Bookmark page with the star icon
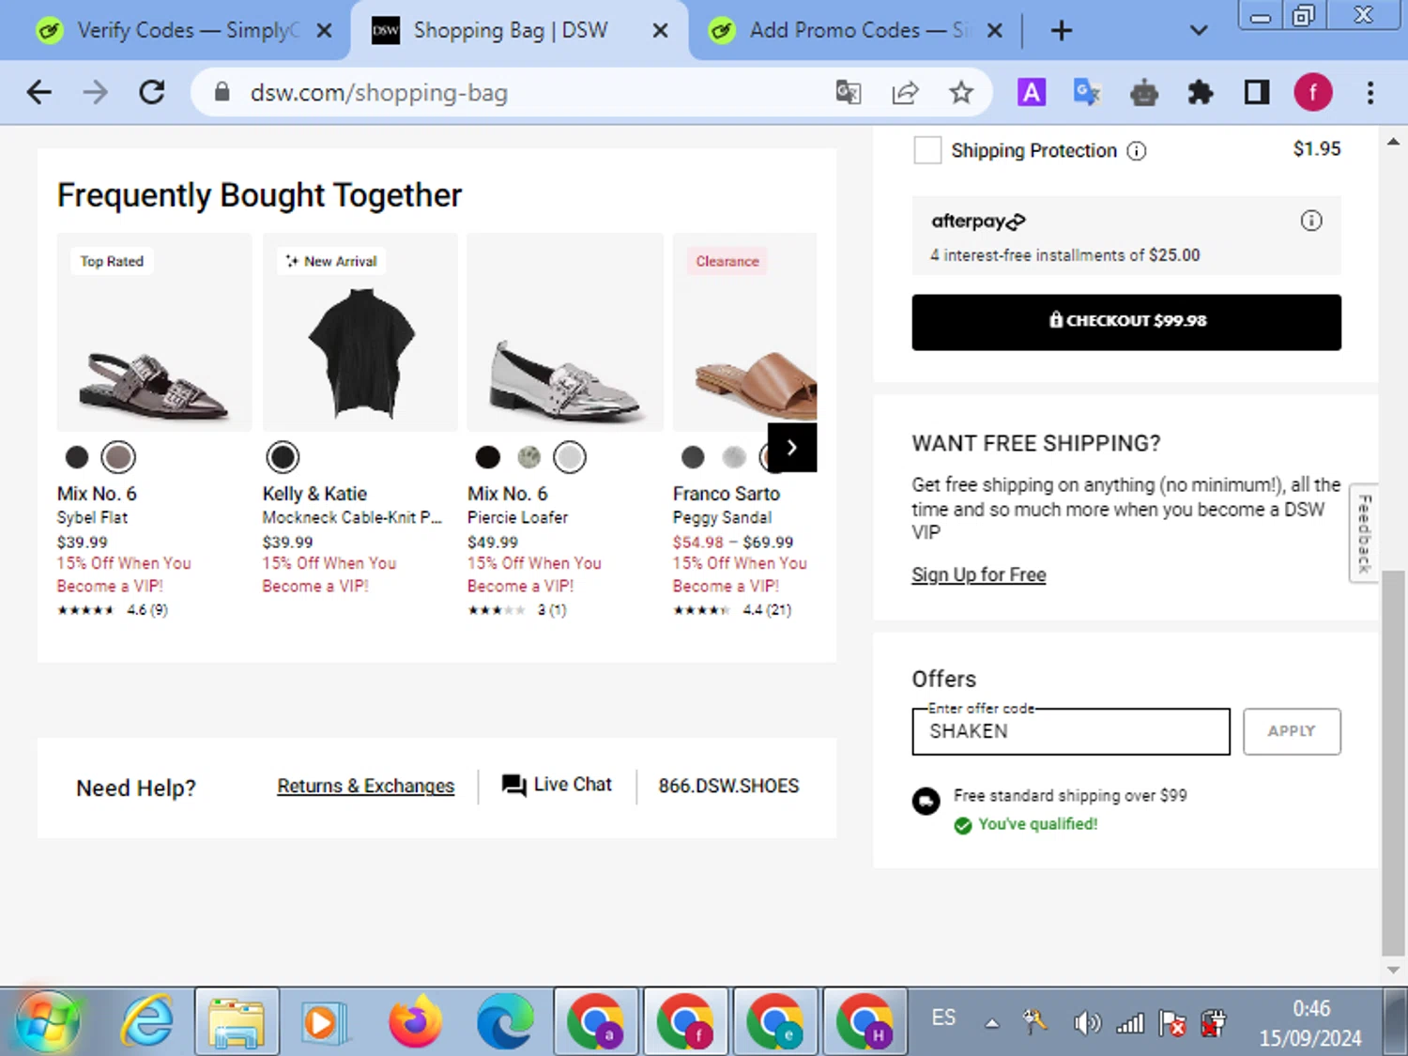The image size is (1408, 1056). pos(960,92)
